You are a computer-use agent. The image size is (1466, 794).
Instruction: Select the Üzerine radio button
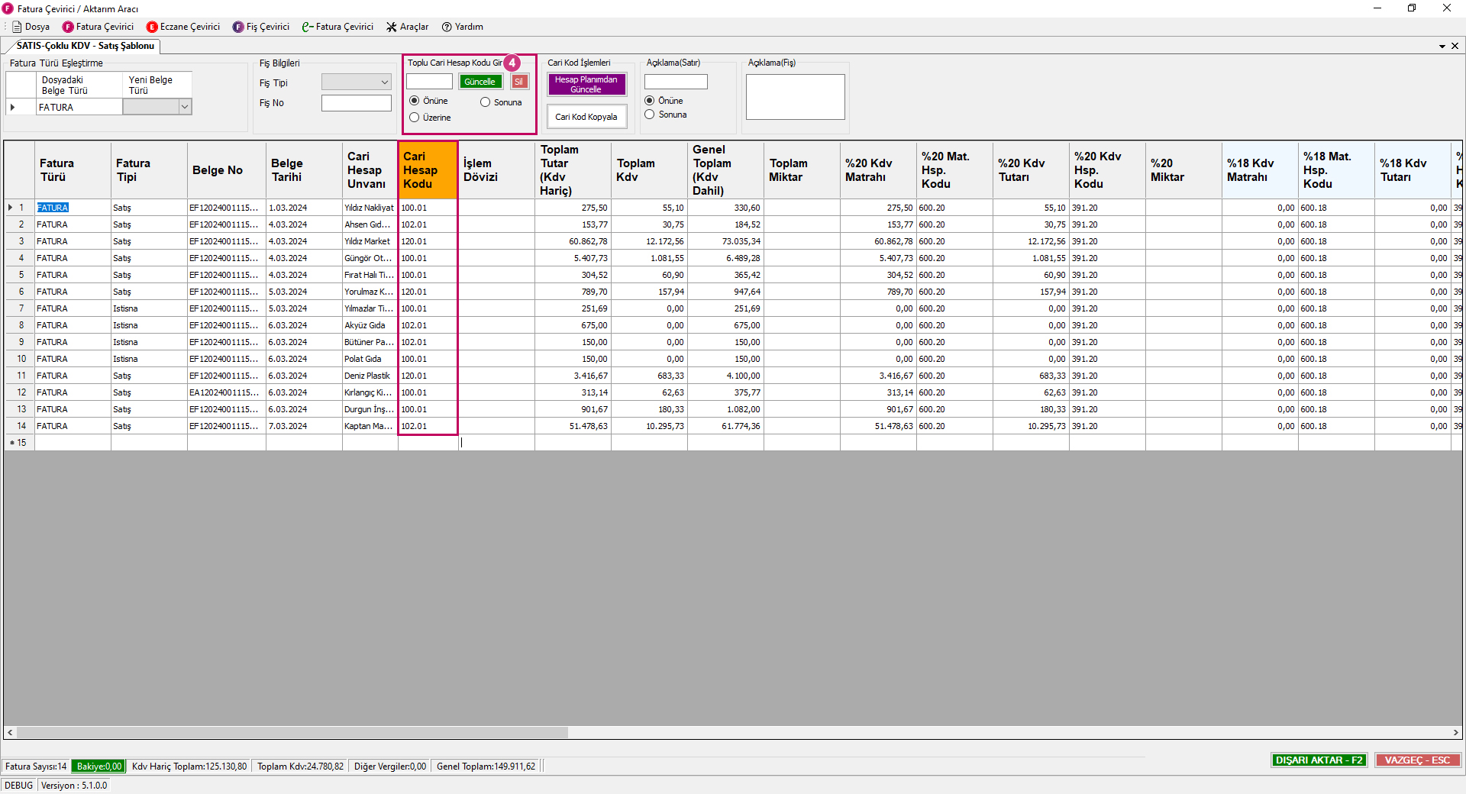tap(415, 118)
